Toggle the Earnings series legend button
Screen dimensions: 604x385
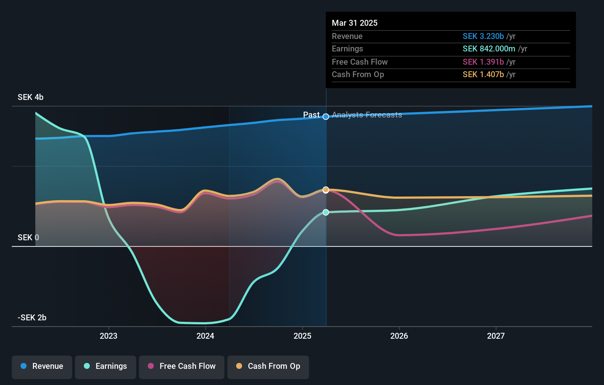[106, 367]
